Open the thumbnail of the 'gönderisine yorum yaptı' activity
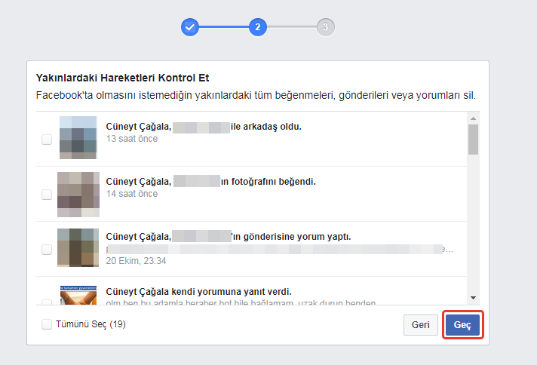 tap(78, 248)
